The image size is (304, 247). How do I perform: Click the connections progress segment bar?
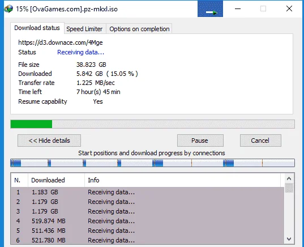(153, 163)
